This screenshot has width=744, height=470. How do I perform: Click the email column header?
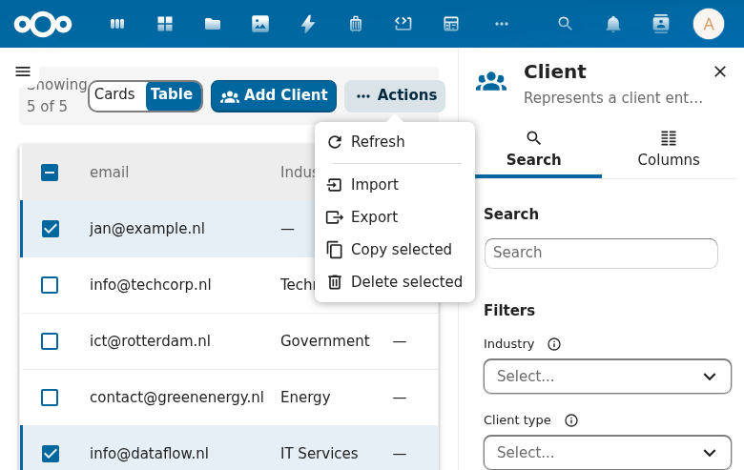[x=109, y=173]
